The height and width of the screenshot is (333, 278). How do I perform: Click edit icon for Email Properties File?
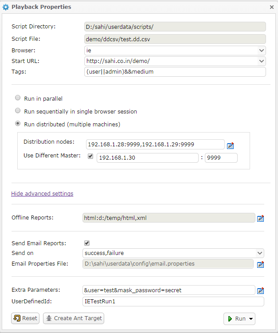261,265
